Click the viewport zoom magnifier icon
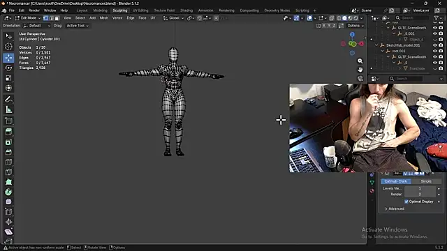The image size is (447, 251). [x=360, y=61]
